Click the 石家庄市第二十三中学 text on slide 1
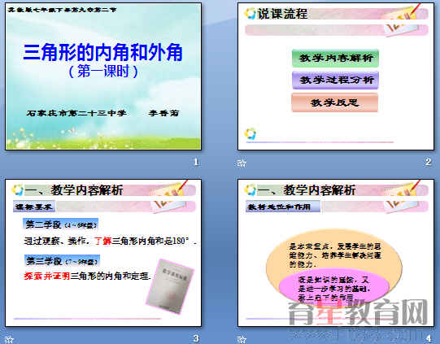The width and height of the screenshot is (440, 344). [76, 113]
